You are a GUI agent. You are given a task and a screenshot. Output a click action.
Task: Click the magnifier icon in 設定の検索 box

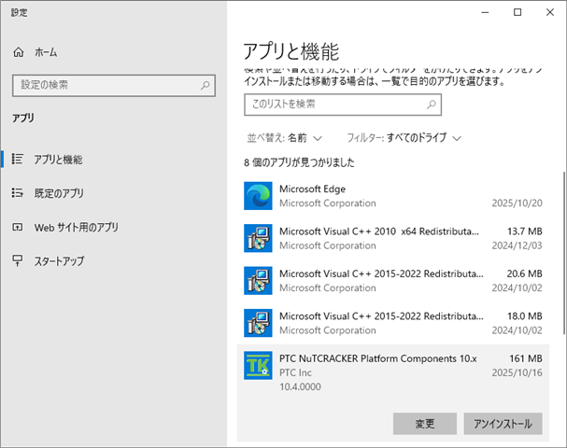click(206, 85)
